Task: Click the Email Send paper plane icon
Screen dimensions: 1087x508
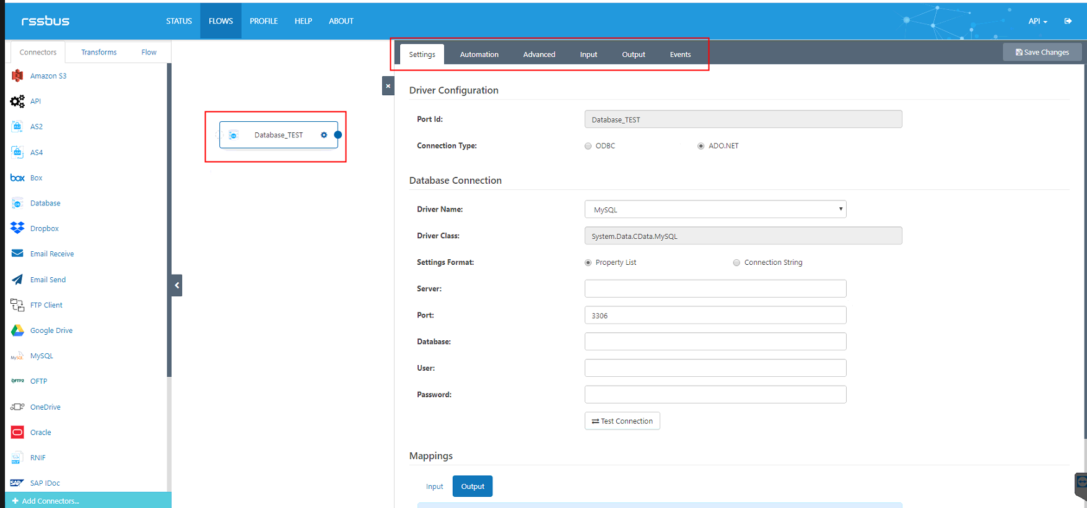Action: (17, 279)
